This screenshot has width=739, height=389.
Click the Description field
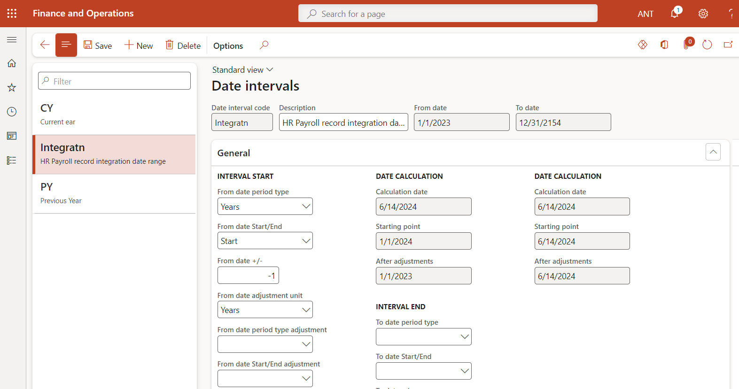[343, 122]
